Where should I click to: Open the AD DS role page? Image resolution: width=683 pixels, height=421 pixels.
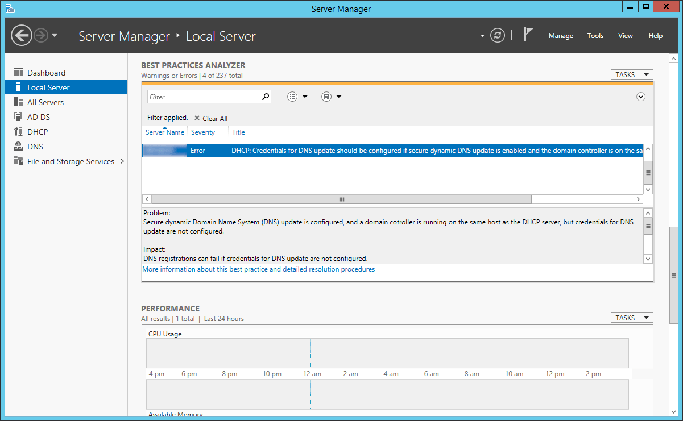coord(66,117)
